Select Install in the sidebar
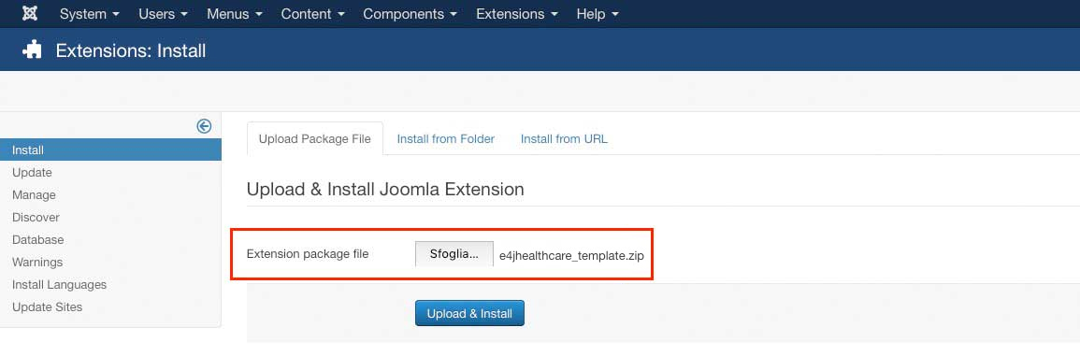 (x=110, y=150)
